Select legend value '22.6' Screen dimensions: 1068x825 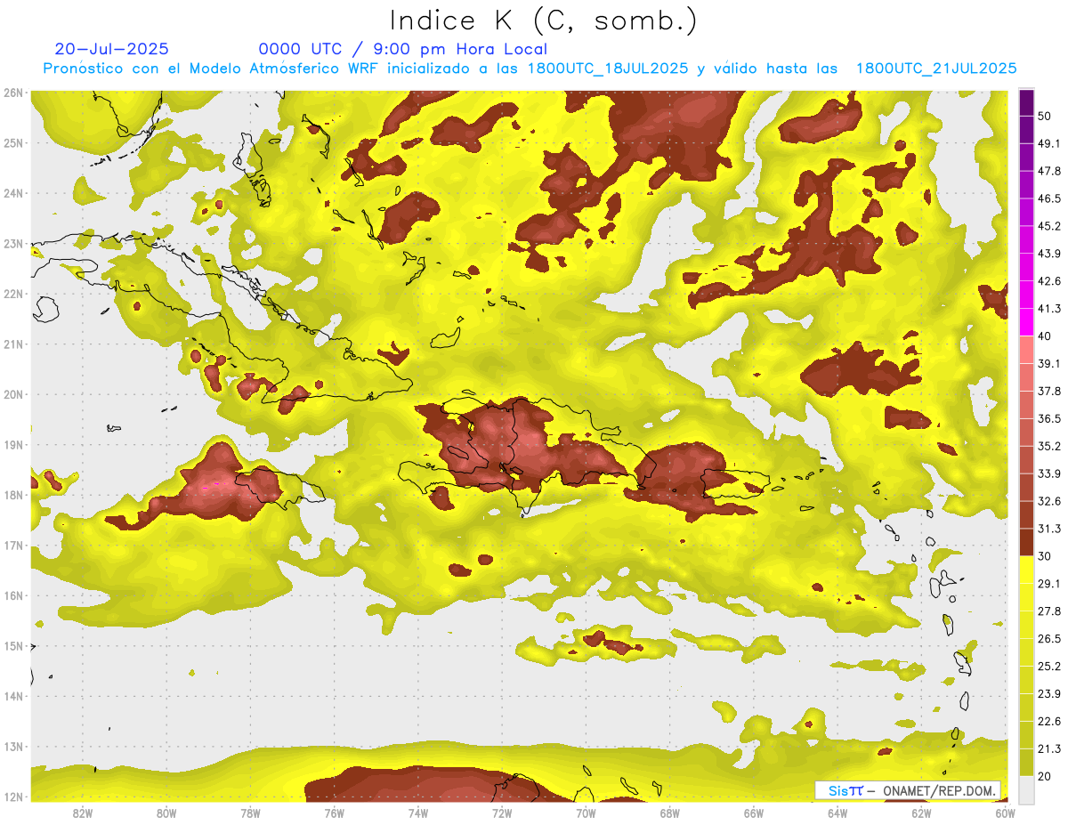tap(1049, 721)
